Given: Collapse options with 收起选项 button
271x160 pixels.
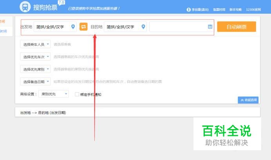Looking at the screenshot, I should click(x=248, y=100).
